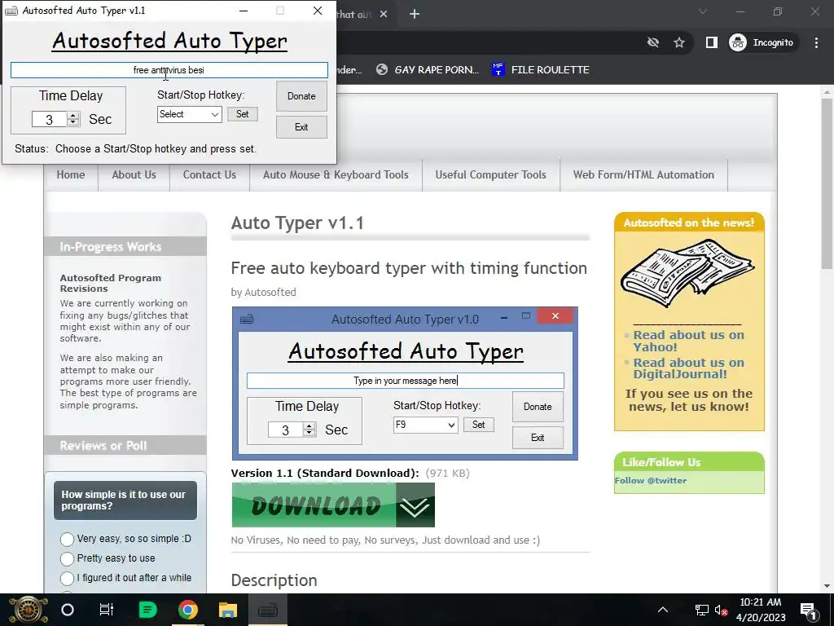Select 'Very easy, so so simple :D' radio
Viewport: 834px width, 626px height.
[x=67, y=540]
